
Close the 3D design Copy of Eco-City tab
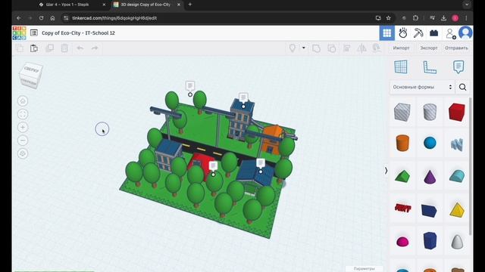(179, 5)
